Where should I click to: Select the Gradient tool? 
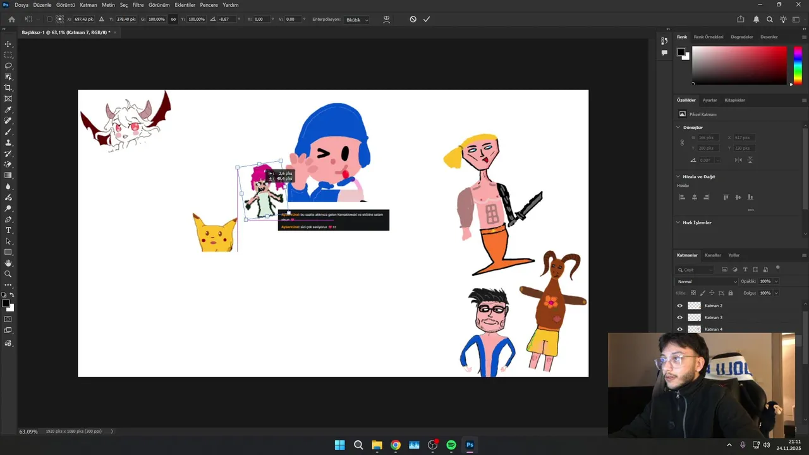pos(8,176)
